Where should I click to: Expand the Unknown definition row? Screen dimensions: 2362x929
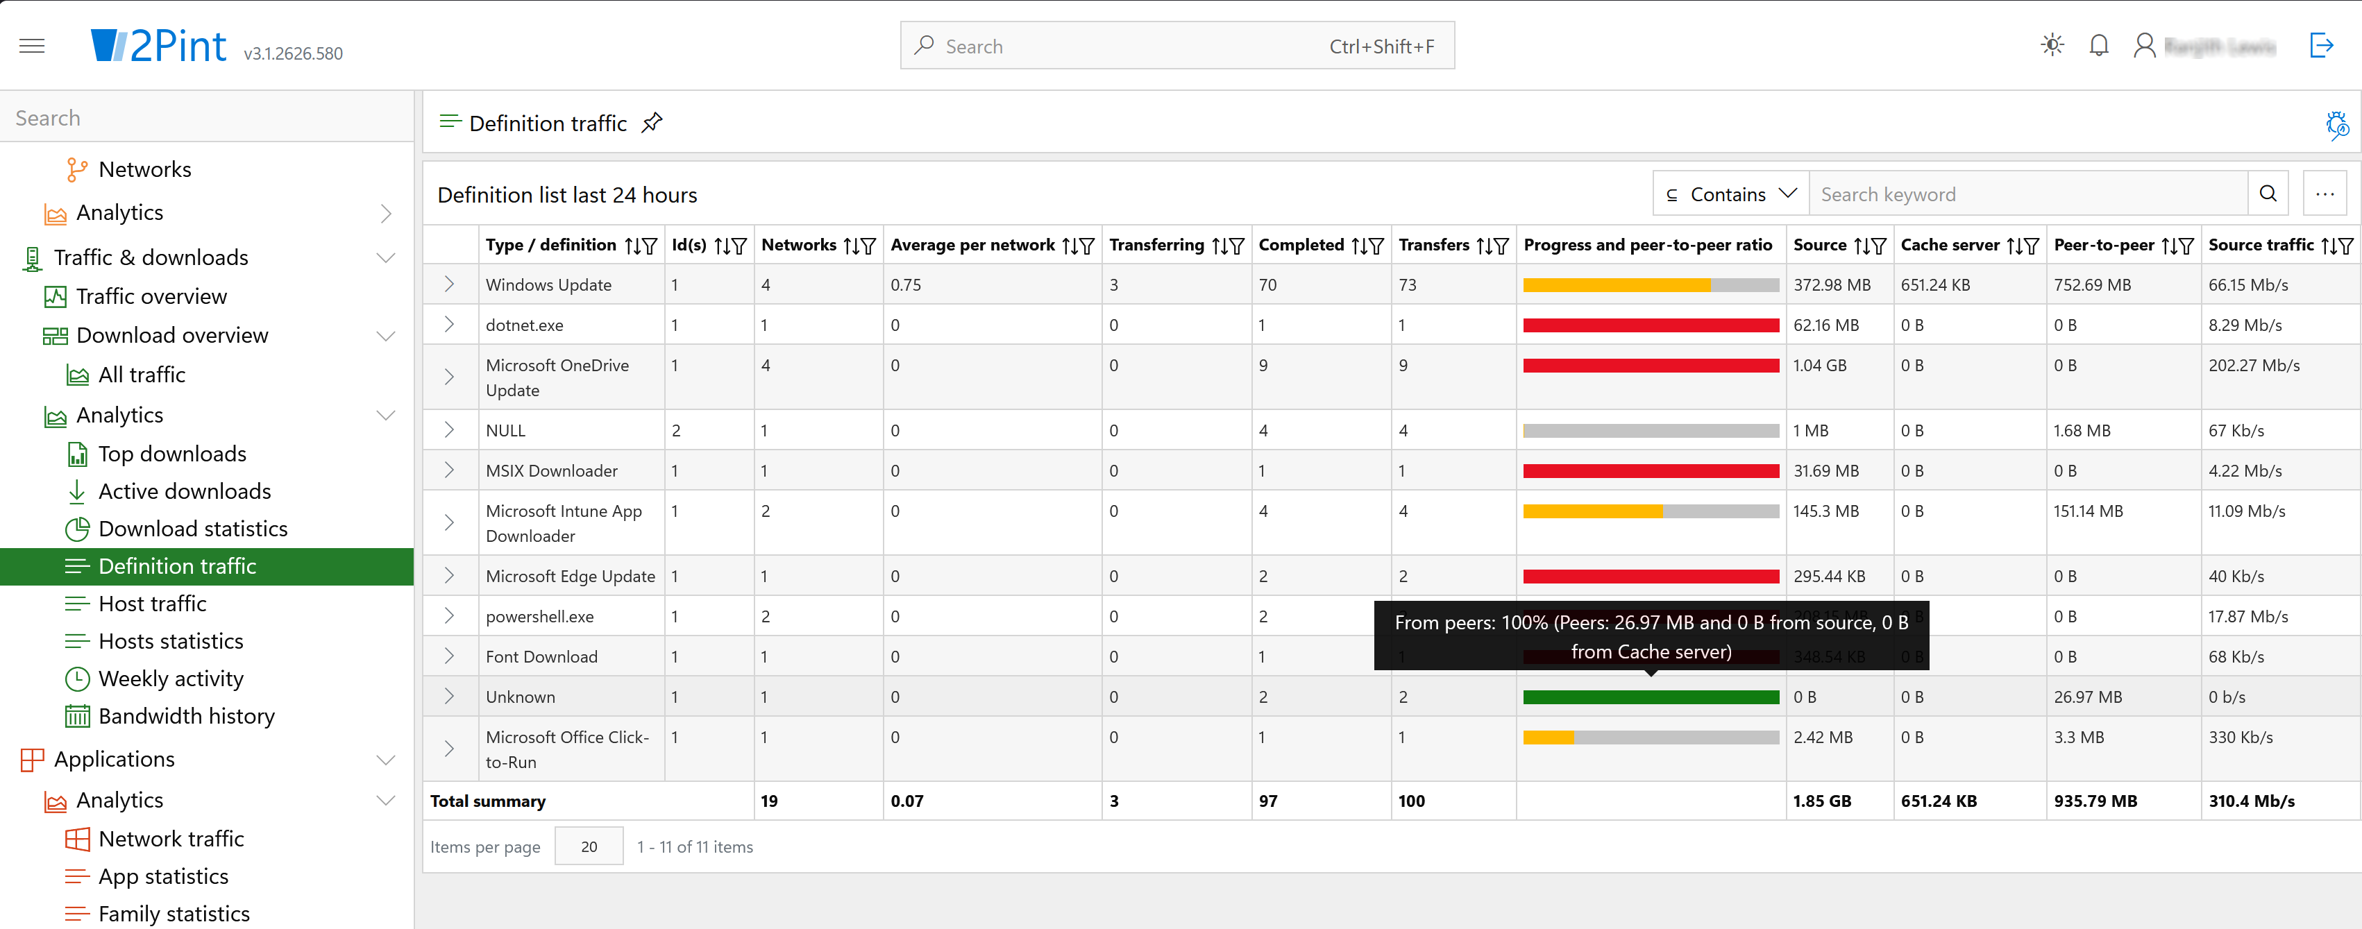pos(449,697)
